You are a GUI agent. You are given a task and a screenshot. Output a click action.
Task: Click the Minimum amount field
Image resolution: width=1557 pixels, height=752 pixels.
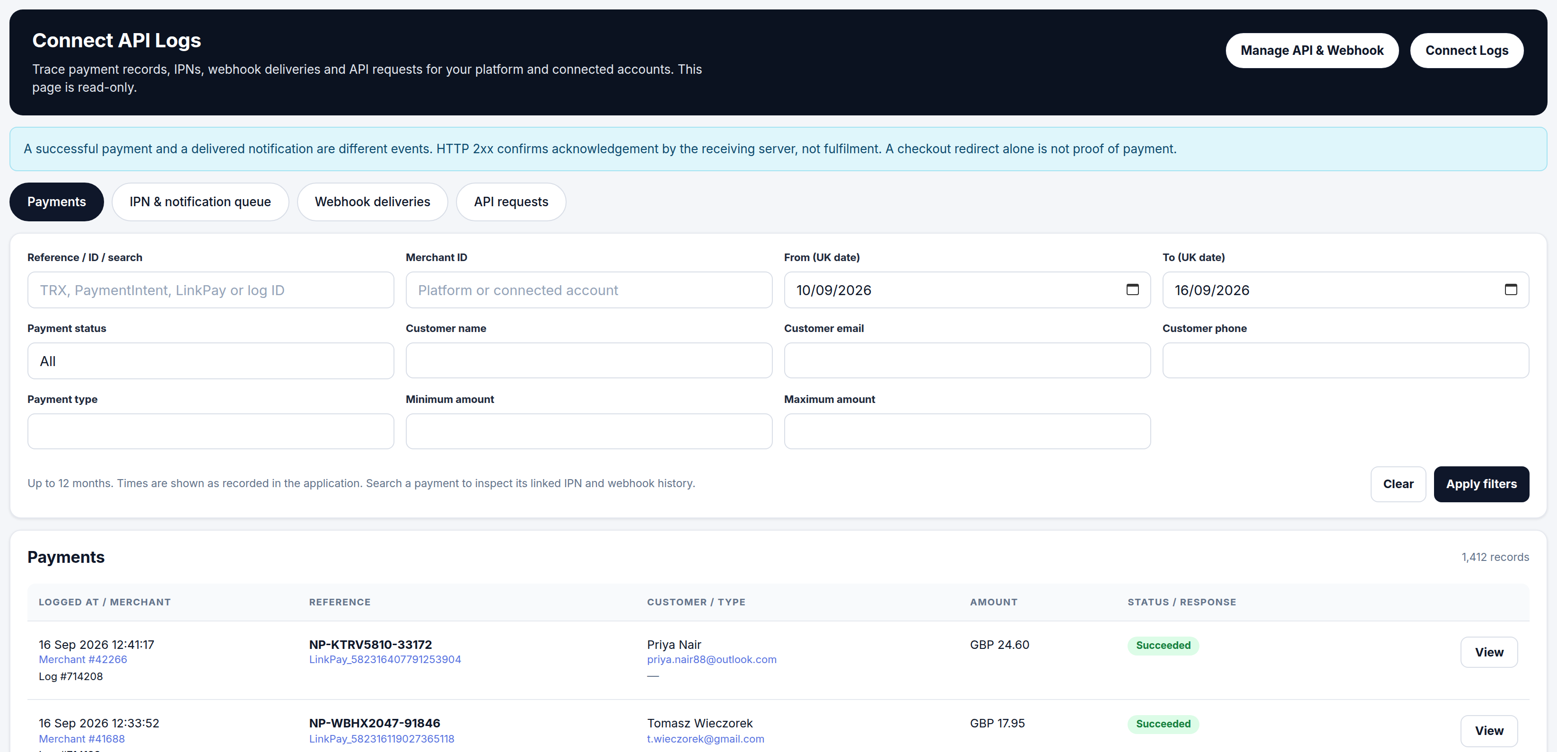pos(589,431)
